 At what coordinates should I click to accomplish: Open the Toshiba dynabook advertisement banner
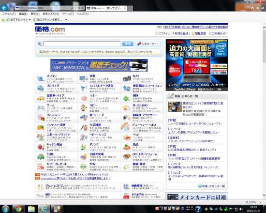click(197, 65)
